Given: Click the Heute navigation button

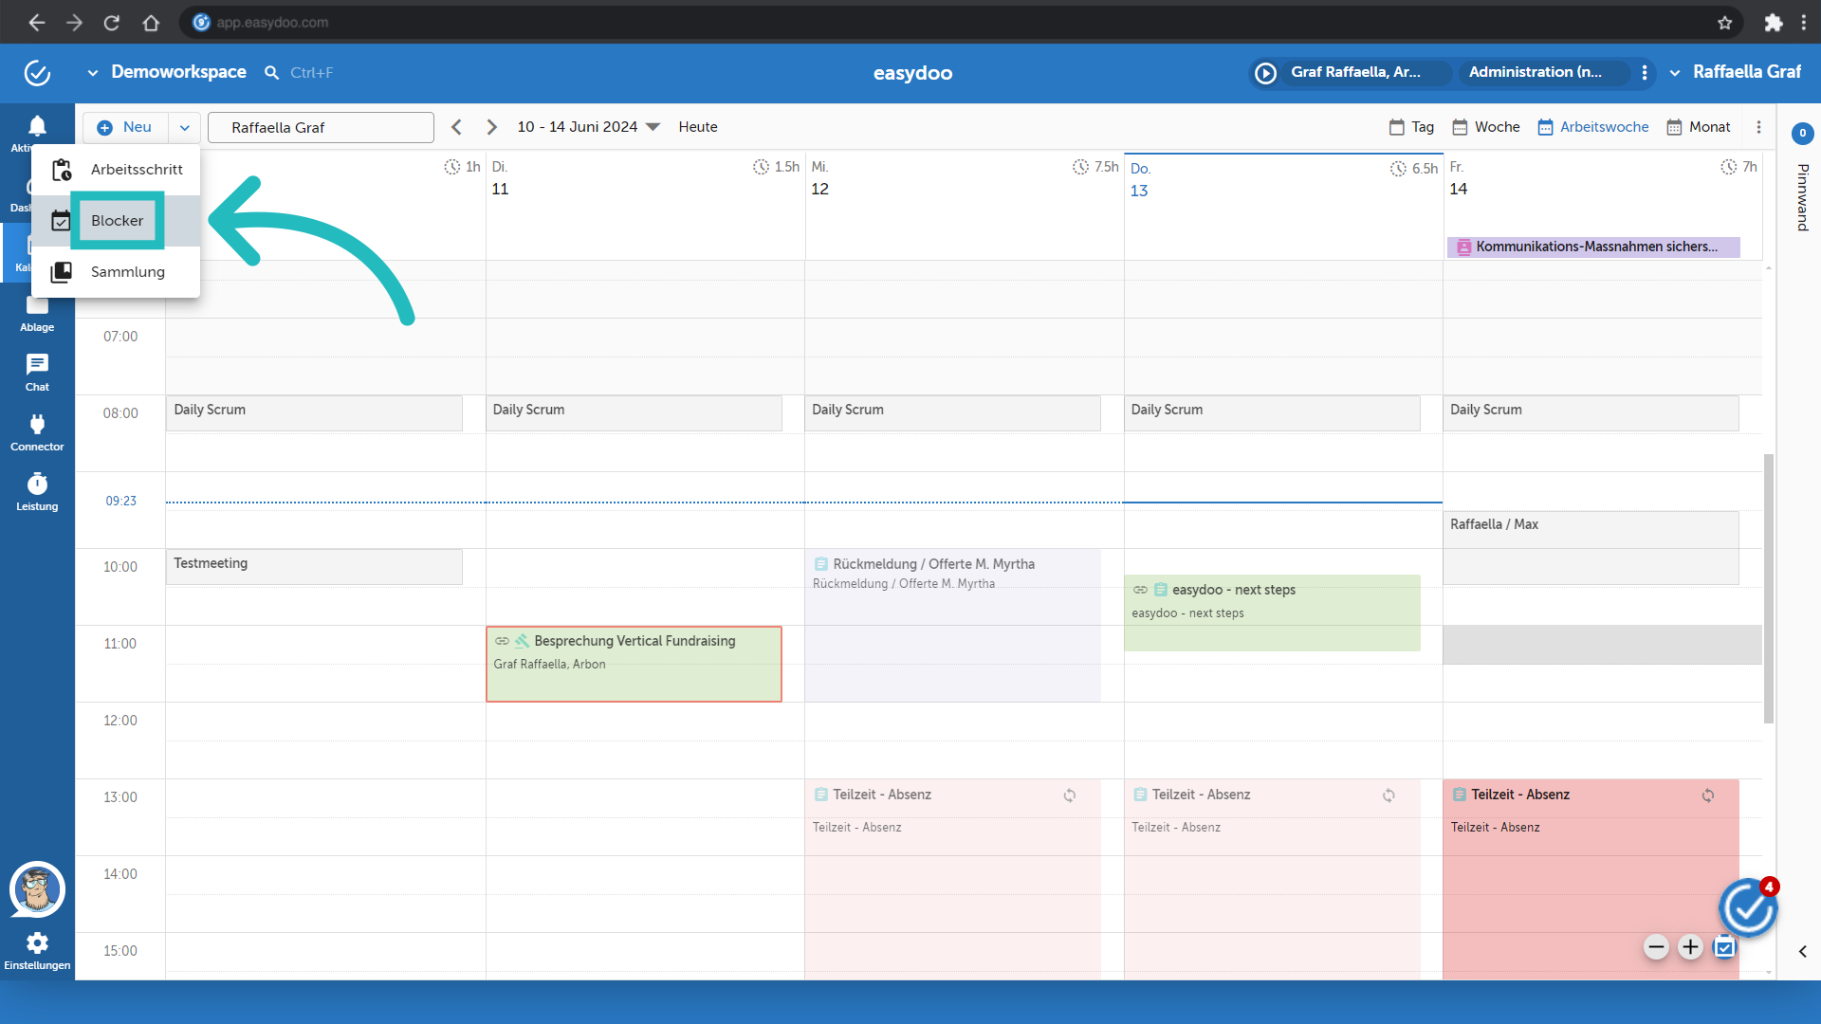Looking at the screenshot, I should pyautogui.click(x=698, y=126).
